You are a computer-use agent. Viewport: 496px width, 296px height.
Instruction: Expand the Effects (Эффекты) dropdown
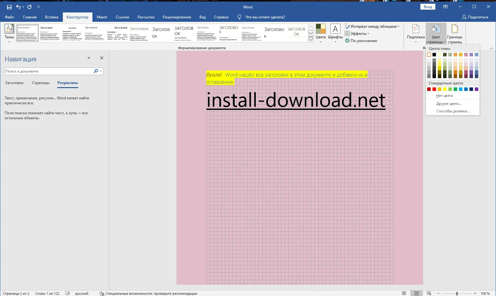(359, 34)
